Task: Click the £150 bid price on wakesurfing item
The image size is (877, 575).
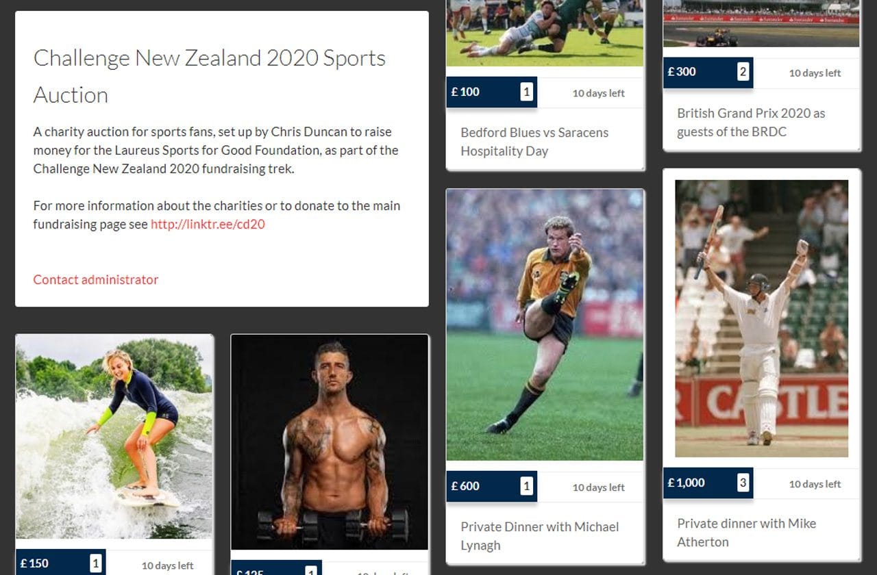Action: 34,563
